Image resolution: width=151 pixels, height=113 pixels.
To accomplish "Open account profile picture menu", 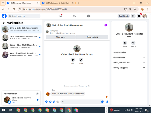I will pos(144,16).
